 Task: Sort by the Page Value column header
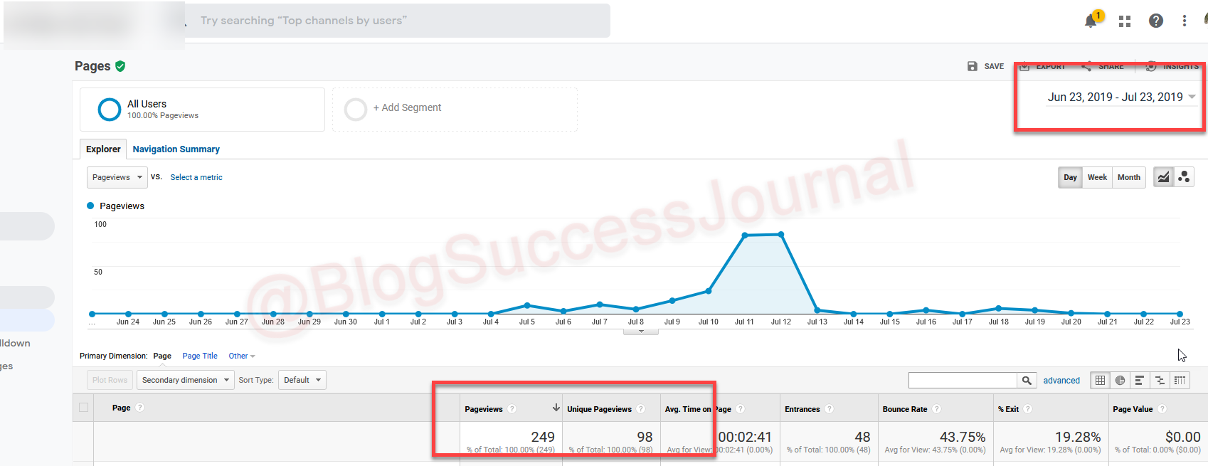[x=1133, y=409]
